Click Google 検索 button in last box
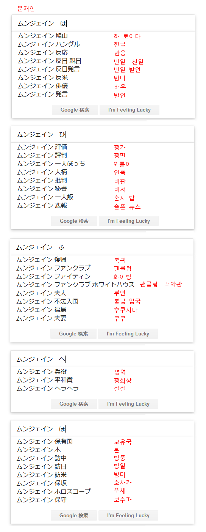This screenshot has width=206, height=532. [74, 516]
